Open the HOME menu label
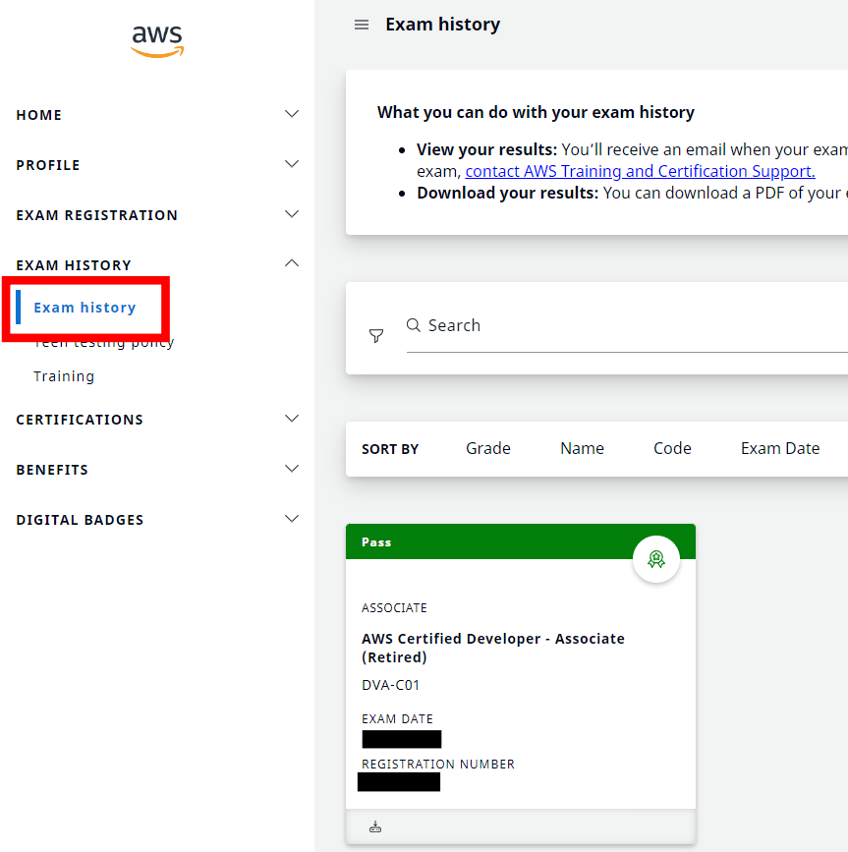848x852 pixels. coord(39,115)
